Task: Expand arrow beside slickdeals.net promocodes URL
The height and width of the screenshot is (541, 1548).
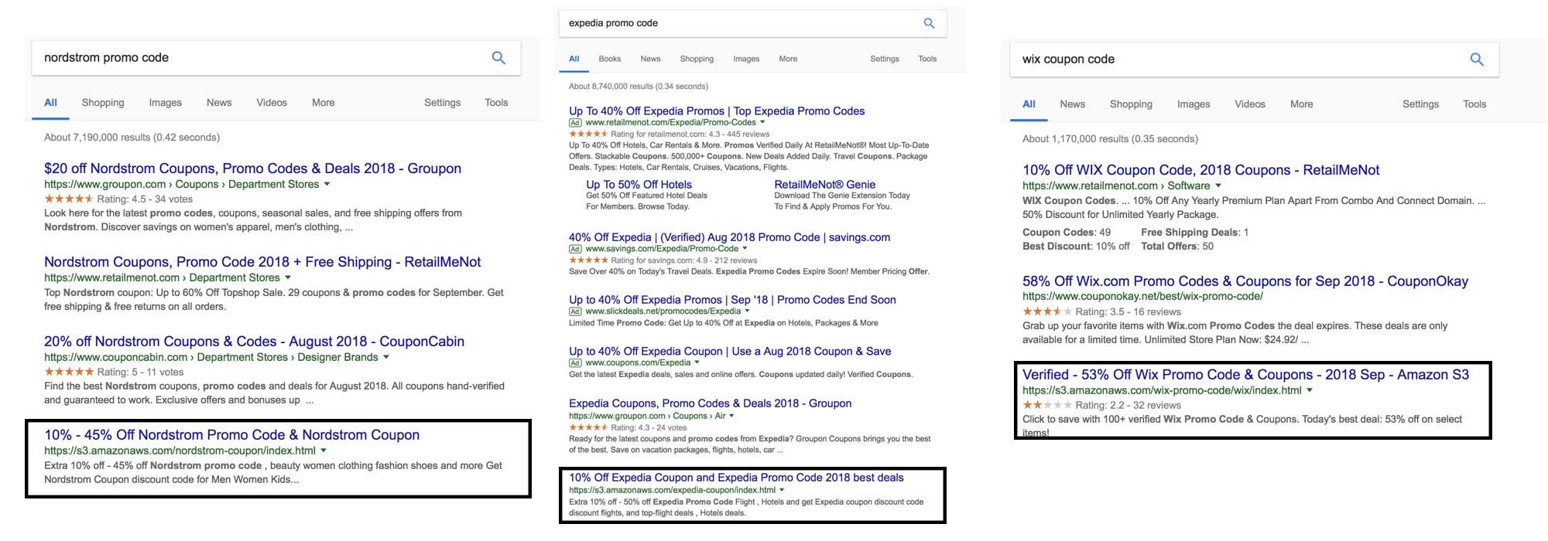Action: (747, 311)
